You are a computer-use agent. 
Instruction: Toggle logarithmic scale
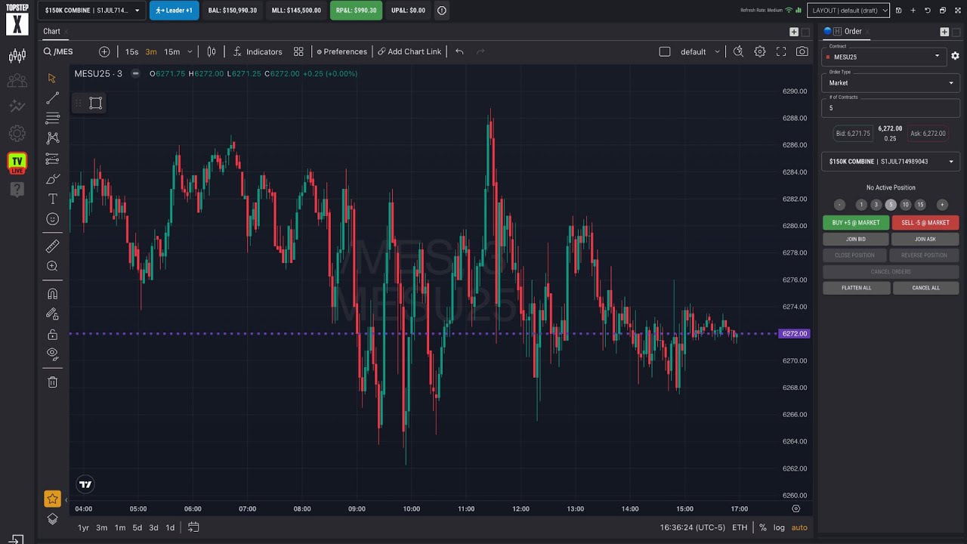(779, 527)
